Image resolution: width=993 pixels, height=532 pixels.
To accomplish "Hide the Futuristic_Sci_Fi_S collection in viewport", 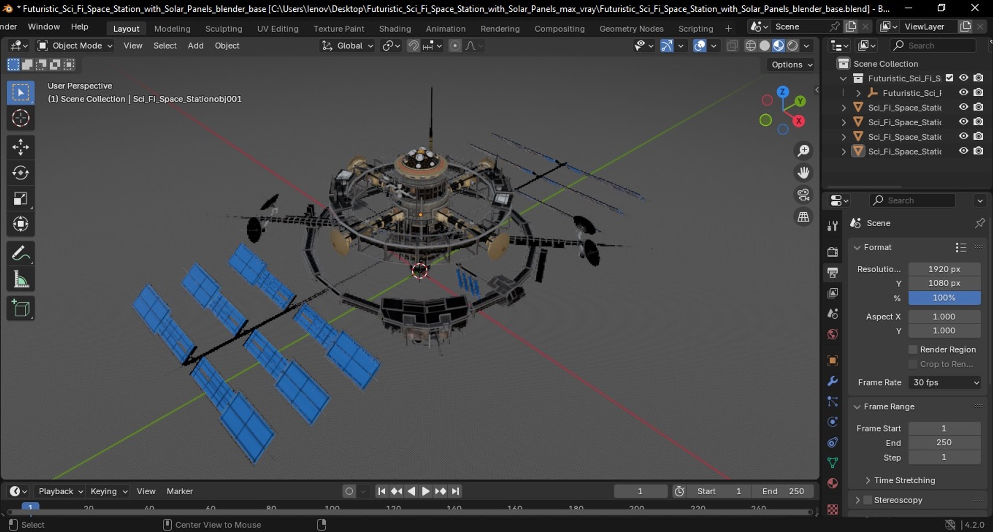I will (x=964, y=78).
